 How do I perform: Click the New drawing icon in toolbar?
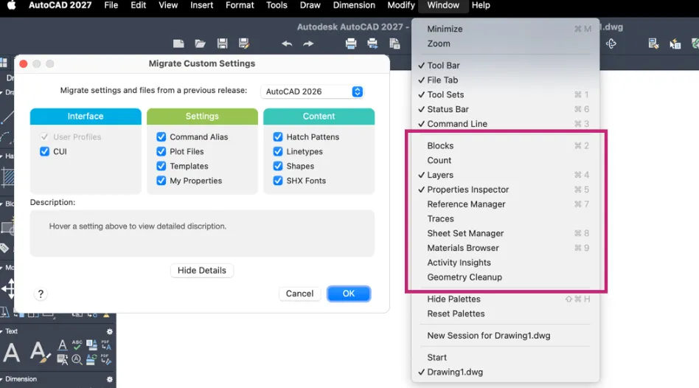(x=178, y=44)
